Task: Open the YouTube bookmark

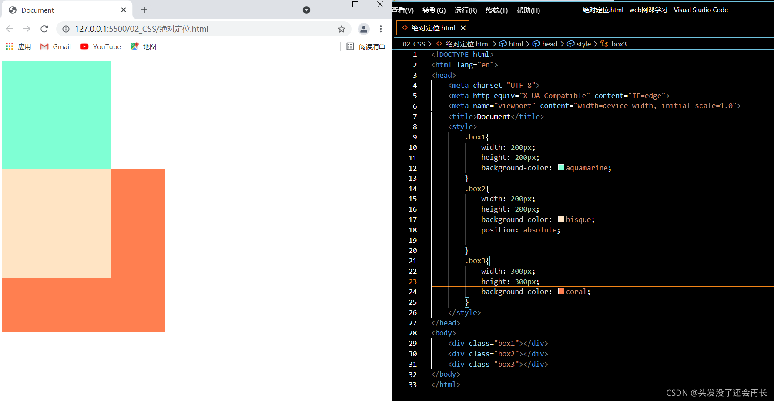Action: [x=101, y=46]
